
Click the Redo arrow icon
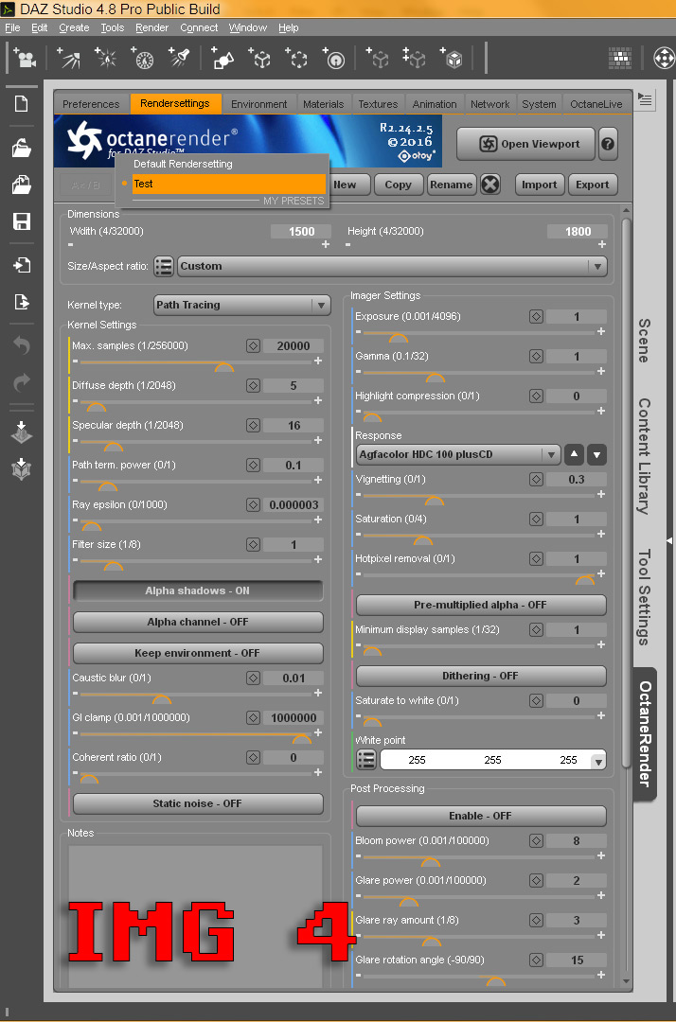(22, 382)
